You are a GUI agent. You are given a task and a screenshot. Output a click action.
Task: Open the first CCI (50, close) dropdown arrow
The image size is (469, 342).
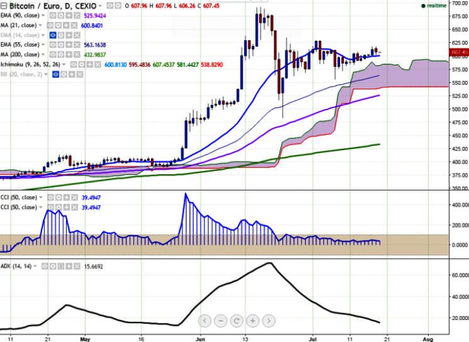click(x=41, y=197)
